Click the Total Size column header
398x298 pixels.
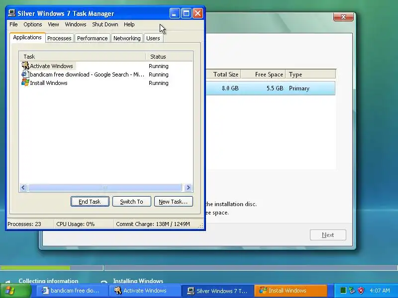tap(223, 74)
